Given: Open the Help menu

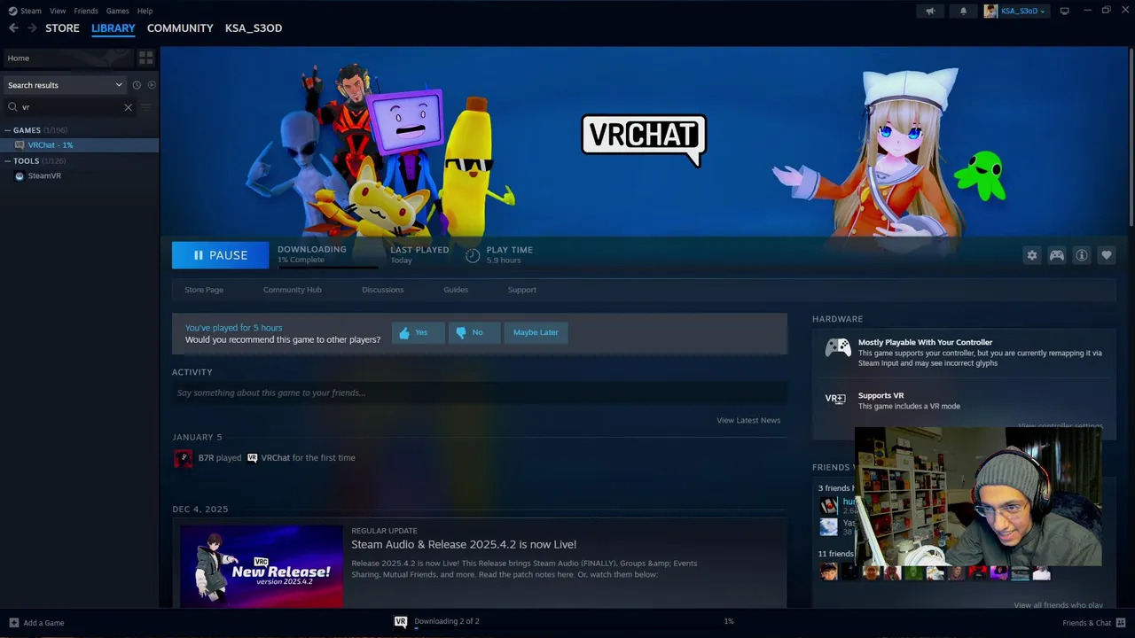Looking at the screenshot, I should click(x=145, y=11).
